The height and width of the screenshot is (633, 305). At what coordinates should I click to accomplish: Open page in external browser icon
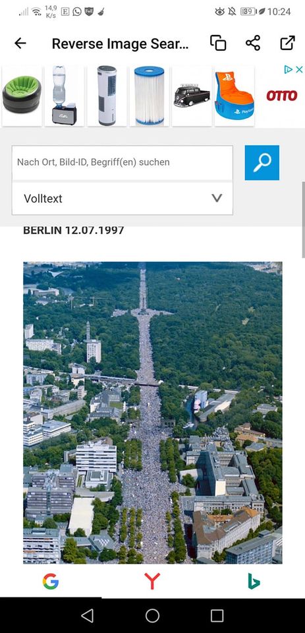[x=287, y=44]
